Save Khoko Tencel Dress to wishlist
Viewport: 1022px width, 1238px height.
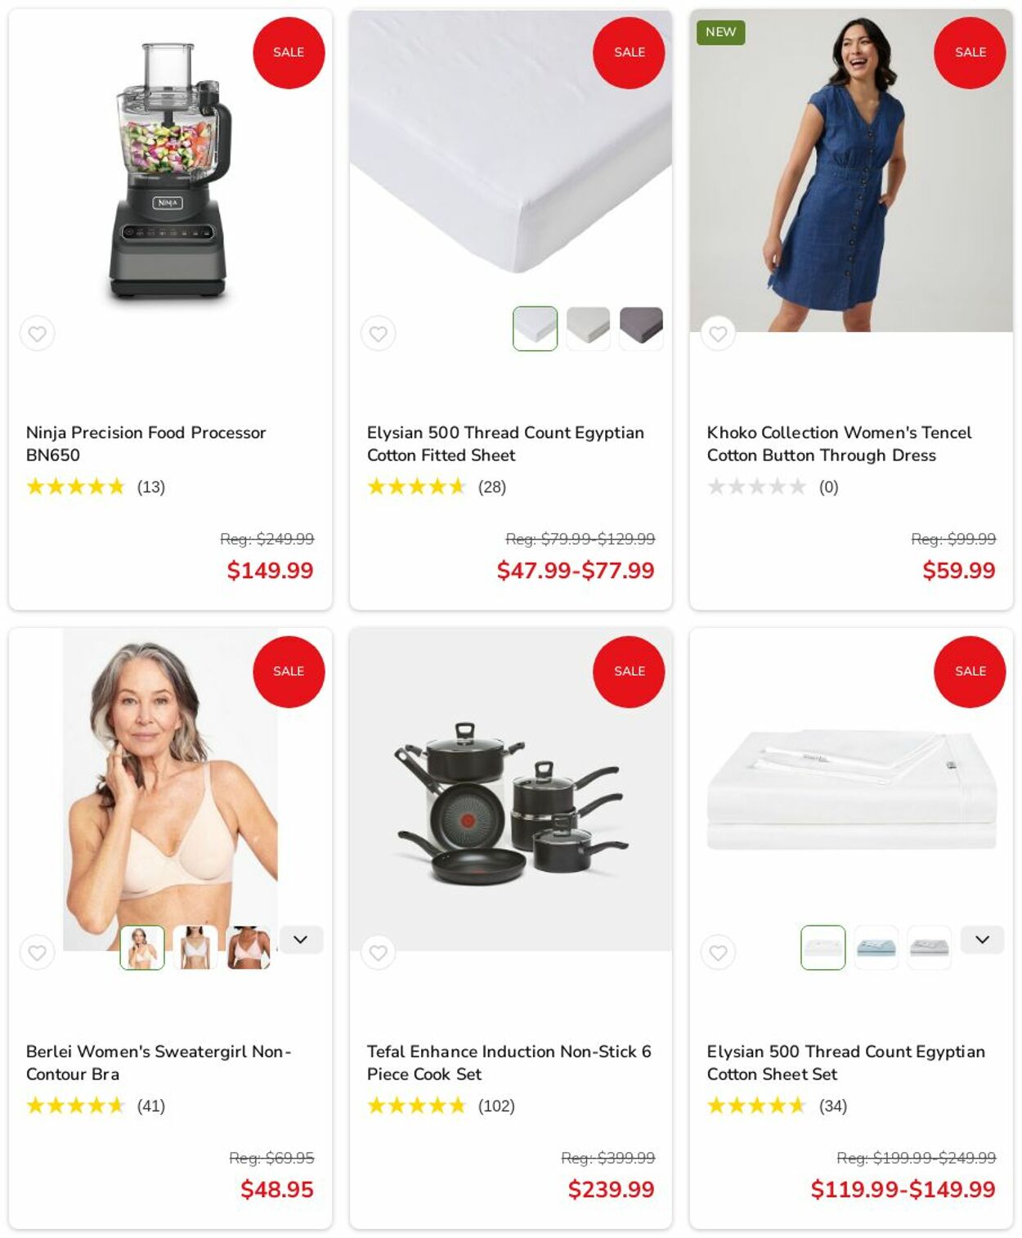pyautogui.click(x=718, y=334)
